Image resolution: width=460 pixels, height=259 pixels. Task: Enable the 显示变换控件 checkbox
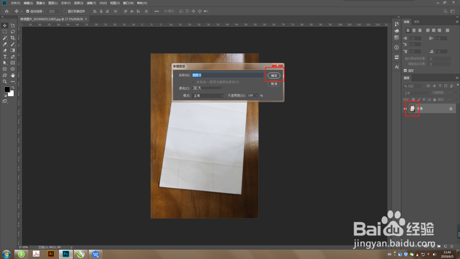tap(65, 11)
